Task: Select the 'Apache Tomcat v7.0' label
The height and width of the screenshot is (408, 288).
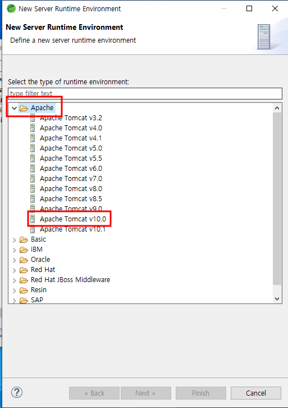Action: [x=71, y=179]
